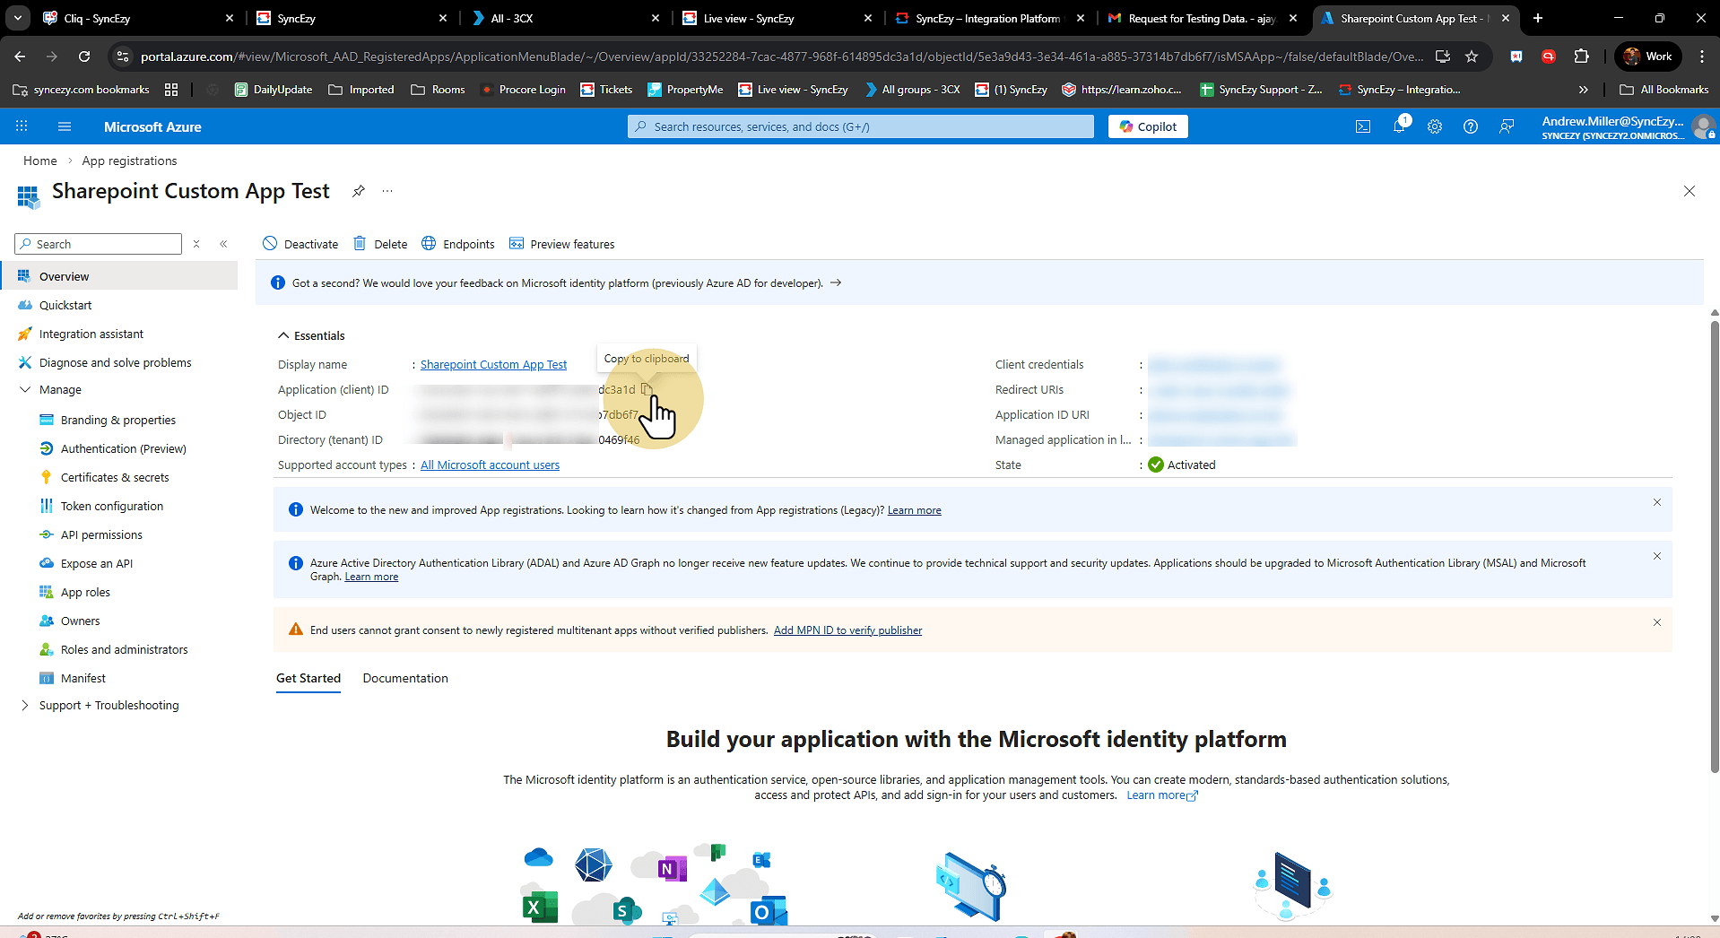Screen dimensions: 1720x938
Task: Copy the Application (client) ID to clipboard
Action: click(x=646, y=389)
